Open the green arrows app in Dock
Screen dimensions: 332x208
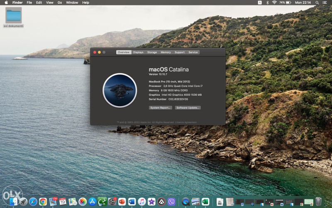click(x=102, y=202)
